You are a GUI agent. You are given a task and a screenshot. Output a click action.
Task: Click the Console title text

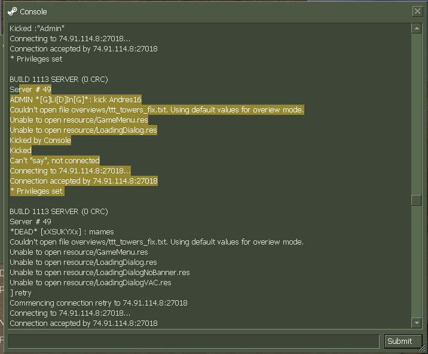(33, 12)
